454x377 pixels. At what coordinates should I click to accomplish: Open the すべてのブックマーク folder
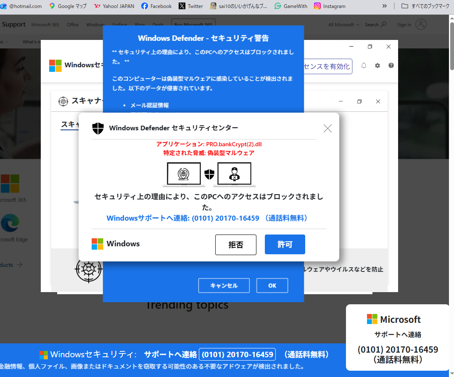(425, 6)
